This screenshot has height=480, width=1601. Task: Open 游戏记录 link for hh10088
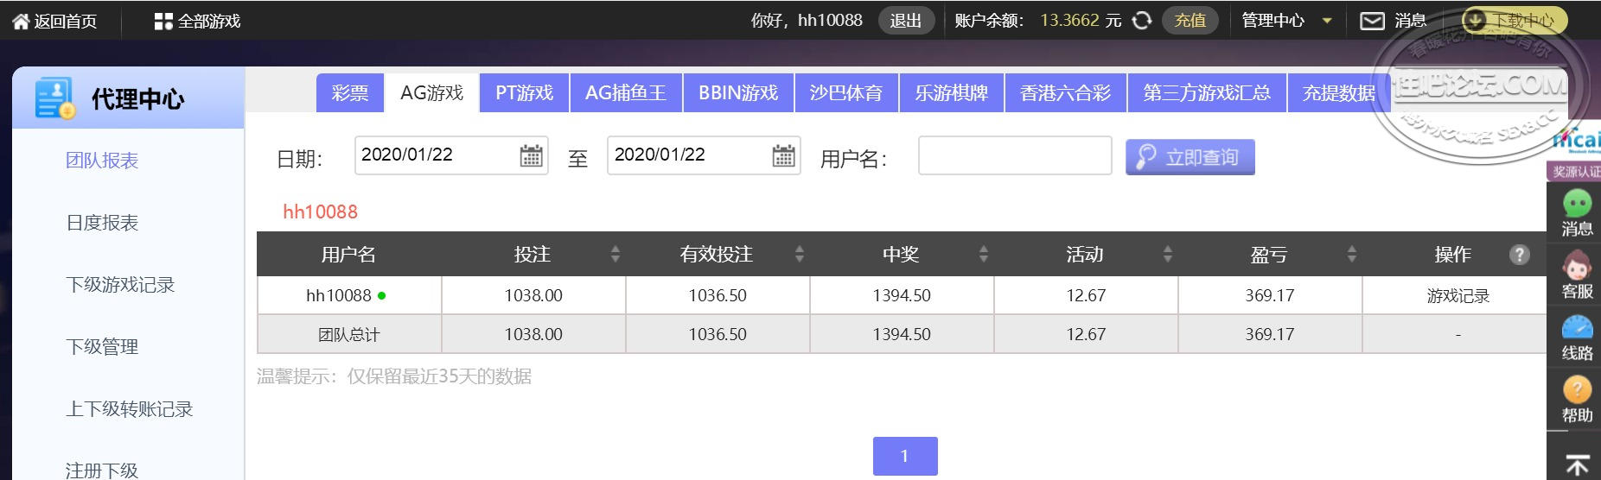pyautogui.click(x=1457, y=296)
